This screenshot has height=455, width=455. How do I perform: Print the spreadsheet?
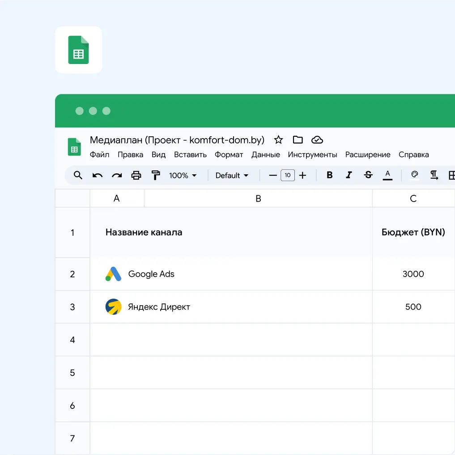click(136, 175)
